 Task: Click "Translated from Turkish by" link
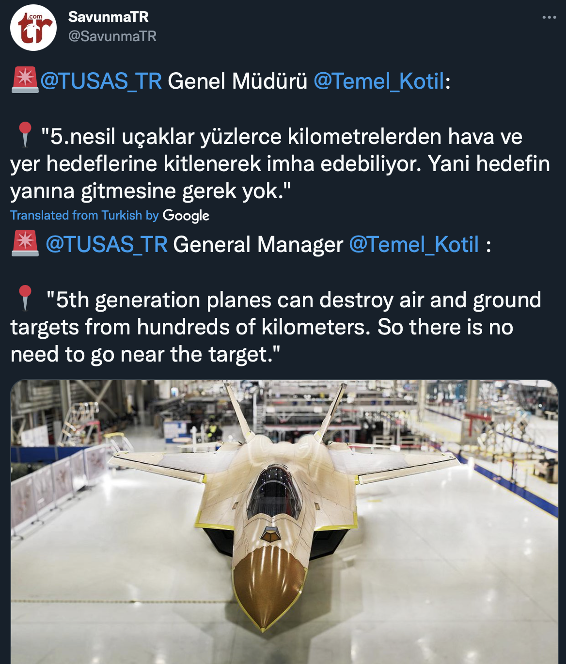84,215
